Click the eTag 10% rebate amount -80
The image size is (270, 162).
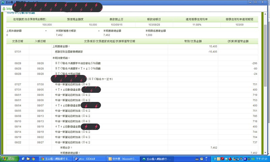point(255,69)
